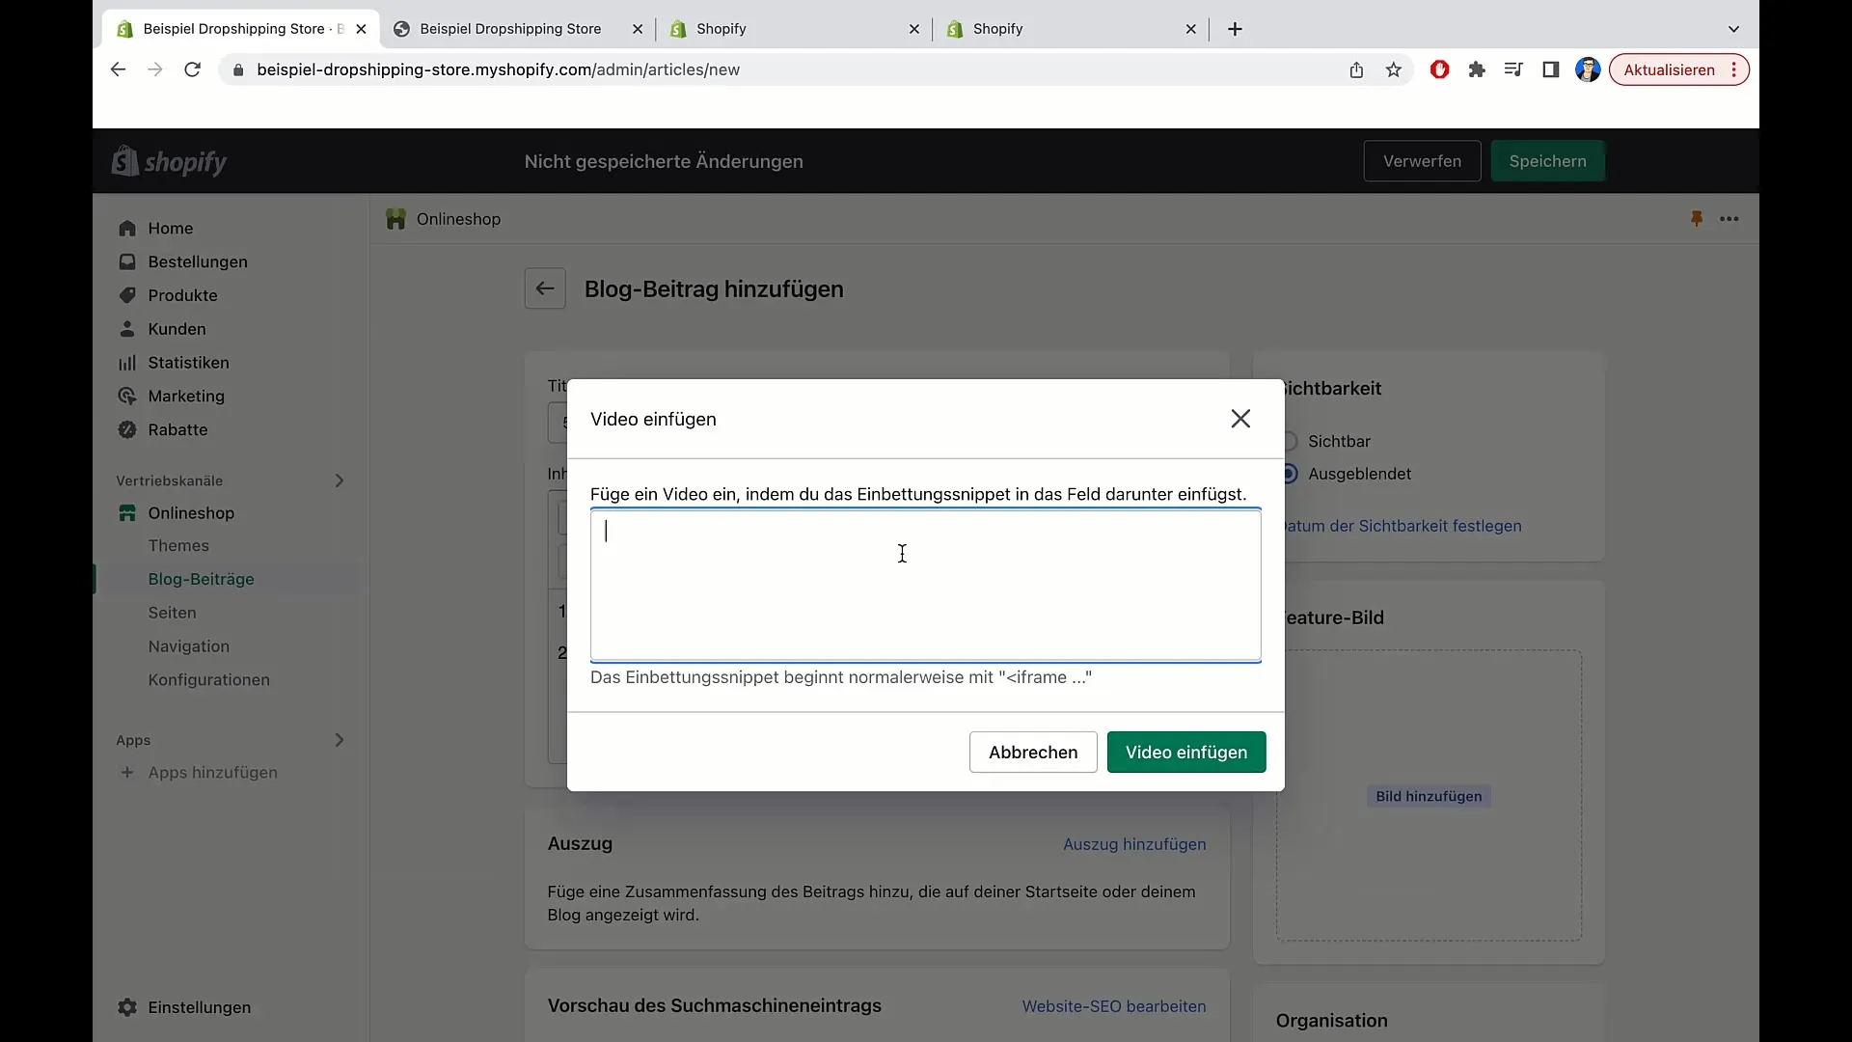The image size is (1852, 1042).
Task: Toggle visibility via Datum der Sichtbarkeit festlegen
Action: point(1400,524)
